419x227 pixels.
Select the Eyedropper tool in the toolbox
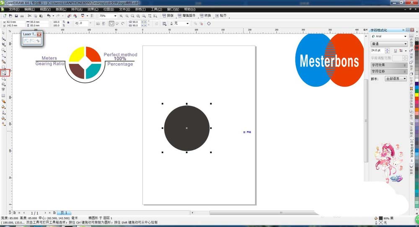tap(3, 107)
